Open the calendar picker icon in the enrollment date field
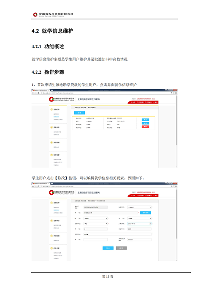This screenshot has height=296, width=209. 150,224
